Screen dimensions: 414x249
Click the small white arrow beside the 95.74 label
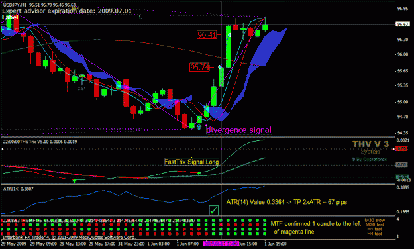tap(219, 67)
